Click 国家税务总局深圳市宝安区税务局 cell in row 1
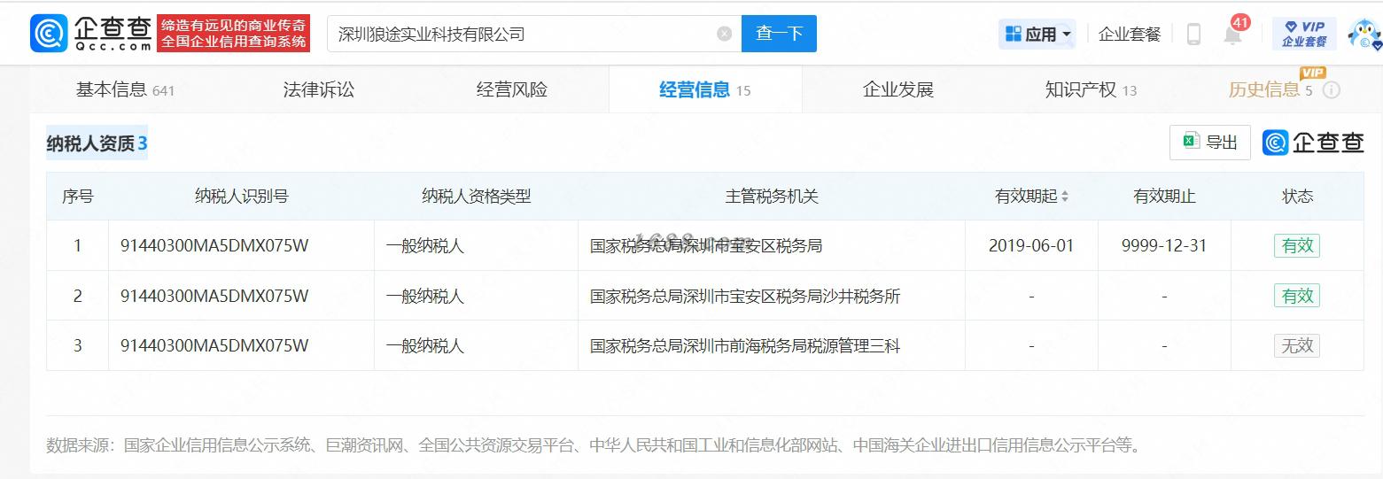This screenshot has width=1383, height=479. click(x=706, y=245)
